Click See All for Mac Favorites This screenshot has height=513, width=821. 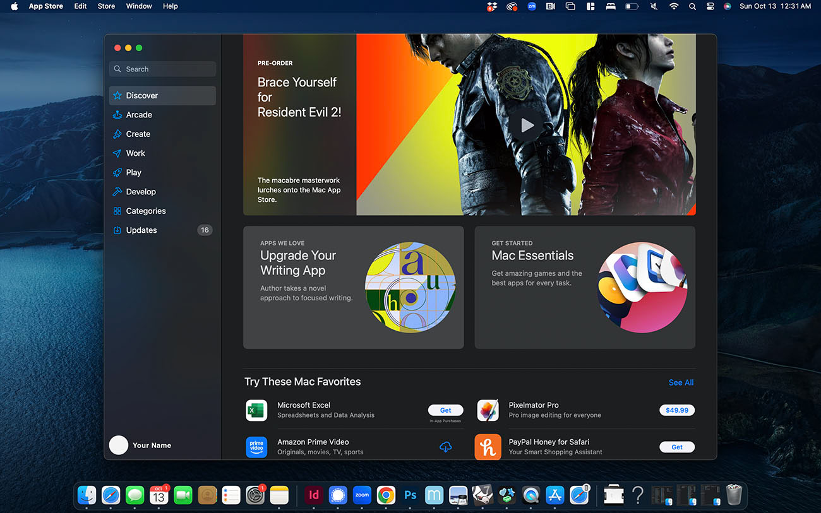[681, 382]
